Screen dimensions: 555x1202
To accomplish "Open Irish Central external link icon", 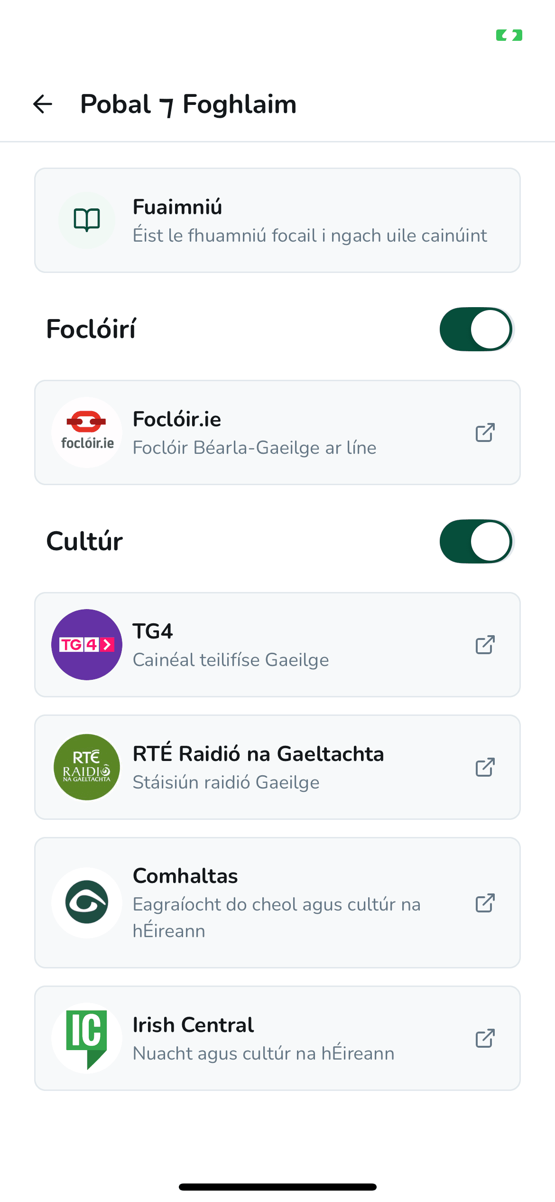I will tap(485, 1039).
